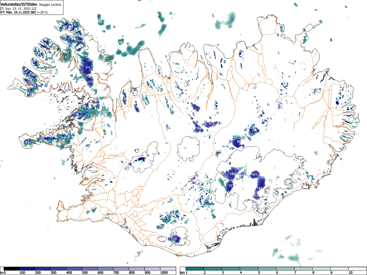367x275 pixels.
Task: Click the 100–200 m dark blue legend swatch
Action: tap(27, 269)
